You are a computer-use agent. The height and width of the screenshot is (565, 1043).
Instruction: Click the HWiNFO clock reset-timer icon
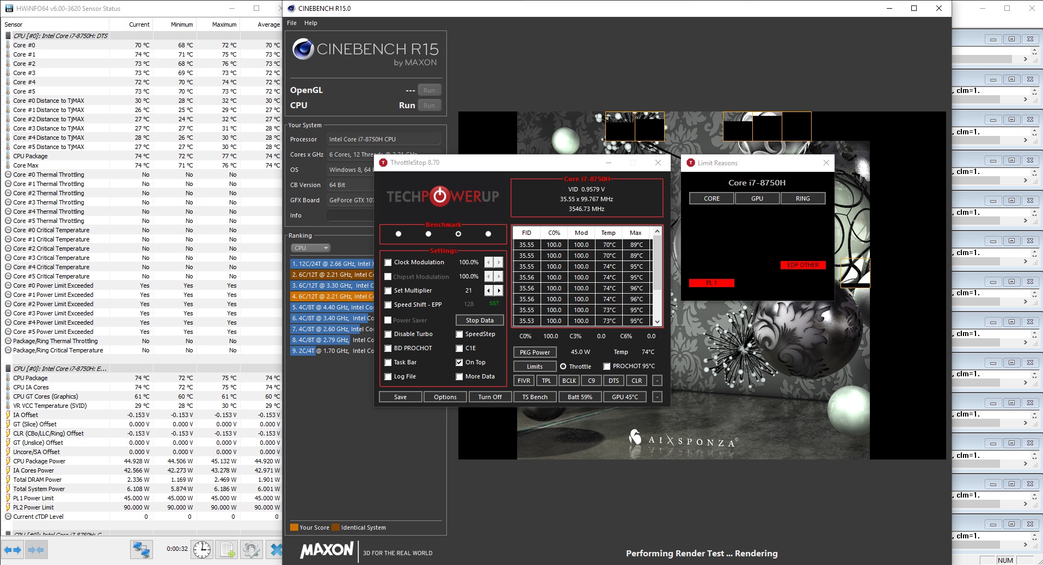point(202,550)
